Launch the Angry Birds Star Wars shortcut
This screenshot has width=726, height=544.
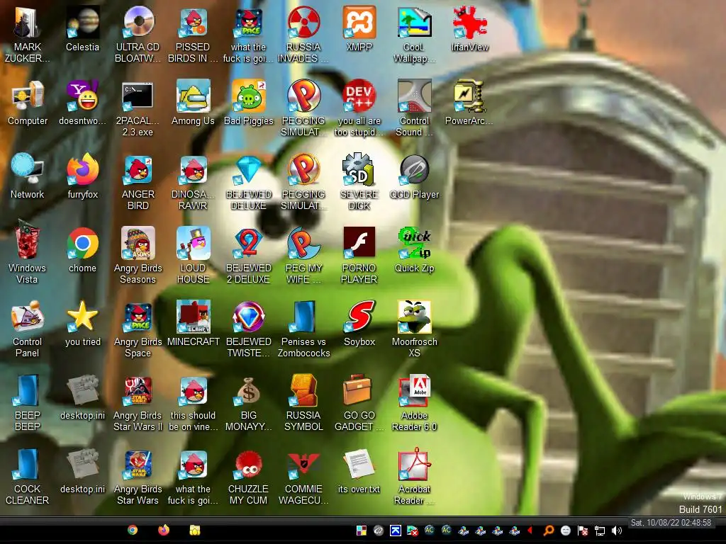138,476
